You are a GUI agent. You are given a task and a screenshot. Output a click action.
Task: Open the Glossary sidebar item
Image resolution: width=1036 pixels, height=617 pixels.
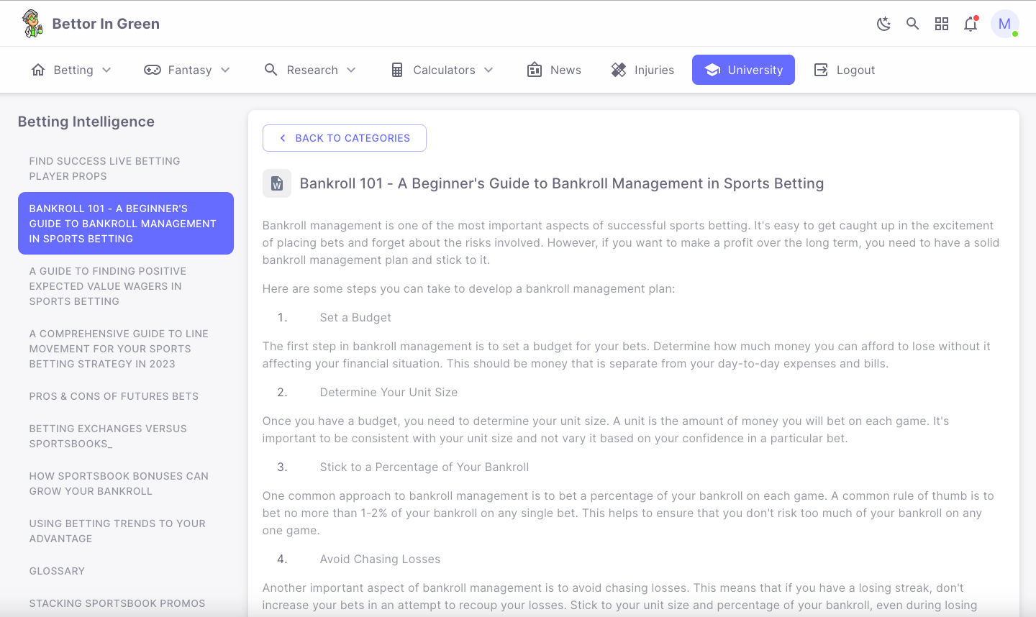click(x=126, y=571)
